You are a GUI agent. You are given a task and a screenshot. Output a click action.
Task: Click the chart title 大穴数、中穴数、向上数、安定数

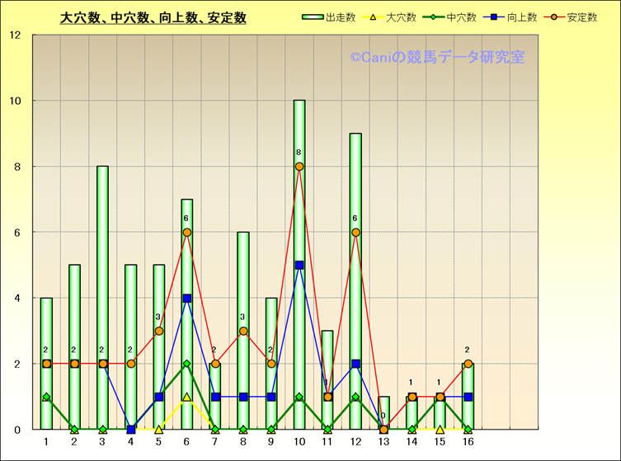coord(153,18)
